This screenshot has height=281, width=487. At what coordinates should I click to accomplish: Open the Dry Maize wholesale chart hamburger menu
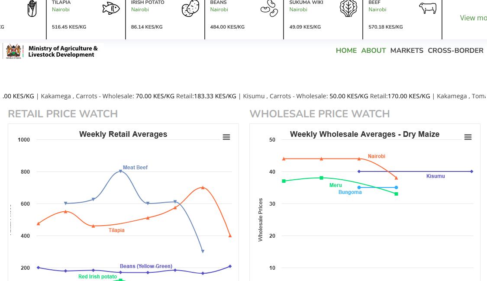click(468, 137)
